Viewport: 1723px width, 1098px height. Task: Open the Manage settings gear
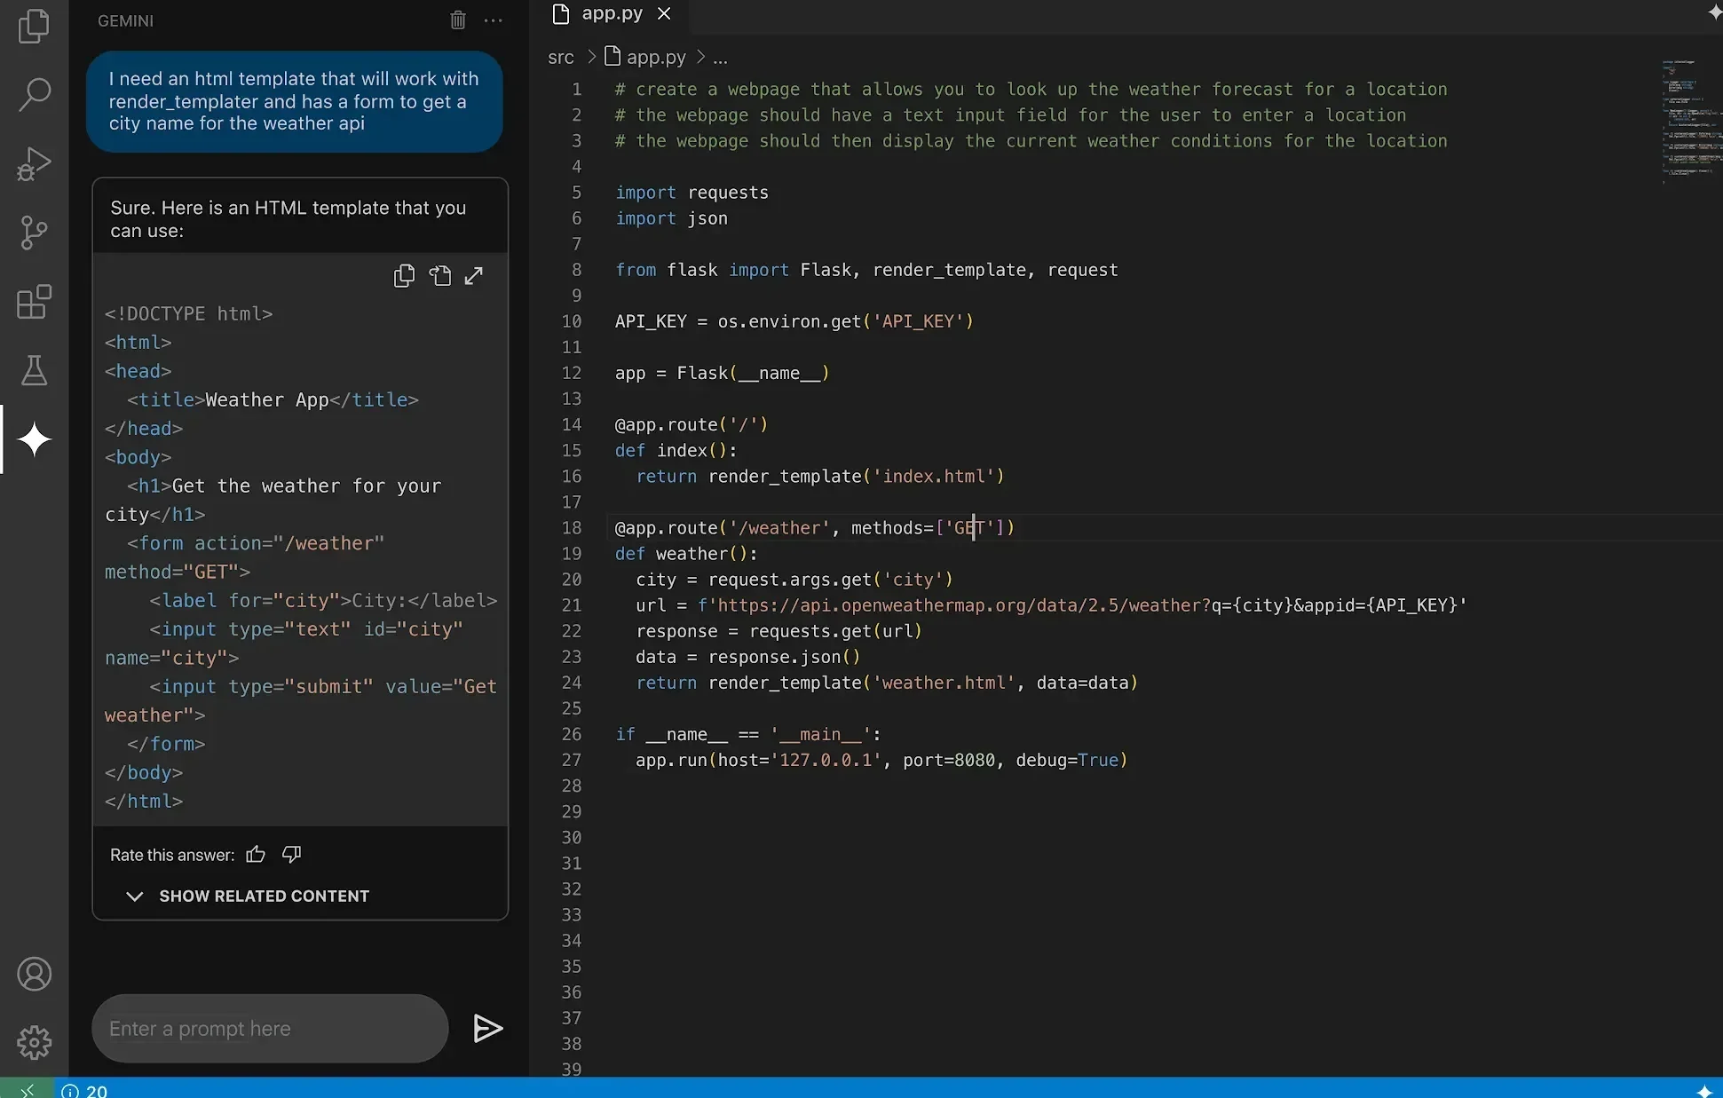coord(34,1042)
